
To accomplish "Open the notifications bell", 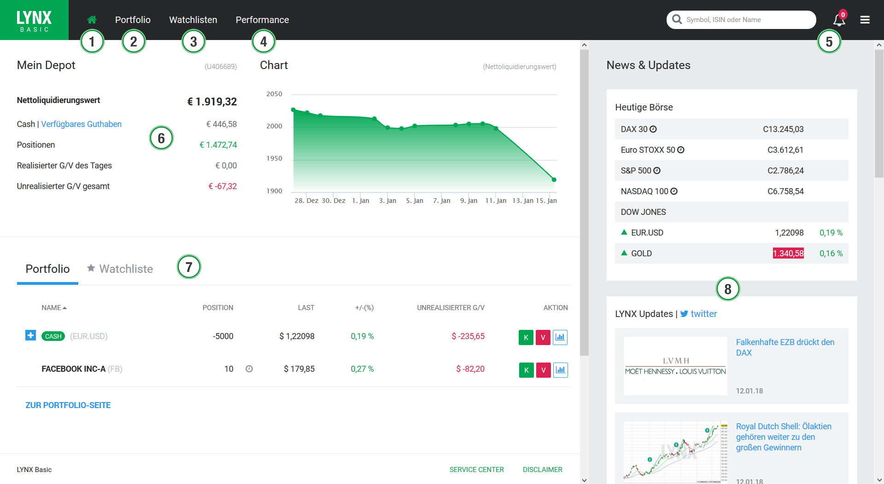I will pyautogui.click(x=839, y=20).
